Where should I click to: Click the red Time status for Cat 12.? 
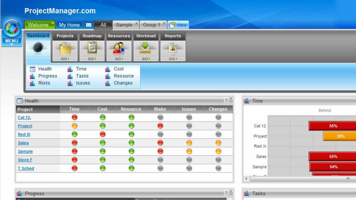coord(74,117)
